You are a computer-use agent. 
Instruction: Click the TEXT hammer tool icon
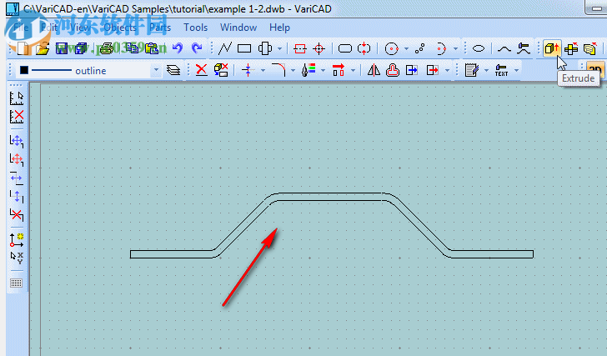point(501,70)
